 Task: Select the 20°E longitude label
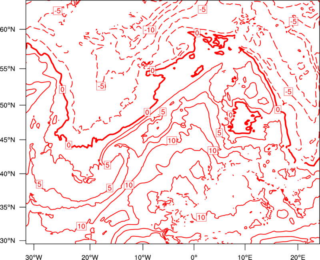pyautogui.click(x=298, y=257)
